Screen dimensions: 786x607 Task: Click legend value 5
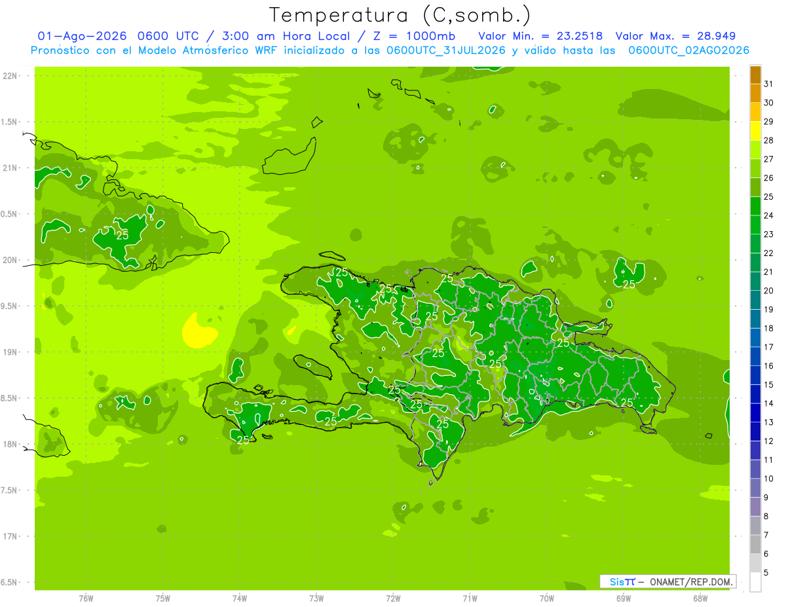coord(766,573)
